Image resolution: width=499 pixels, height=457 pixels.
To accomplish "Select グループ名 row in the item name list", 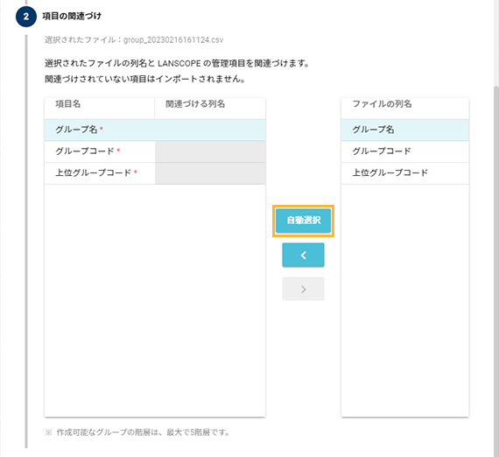I will pos(155,130).
